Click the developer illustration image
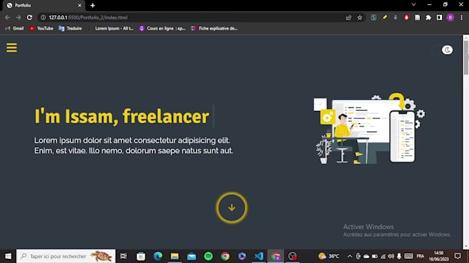The height and width of the screenshot is (263, 469). tap(369, 128)
